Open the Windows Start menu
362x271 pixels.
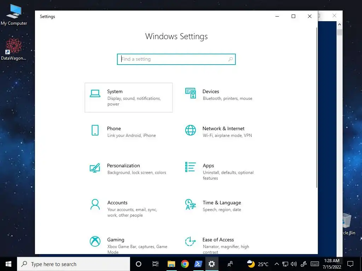pyautogui.click(x=8, y=264)
